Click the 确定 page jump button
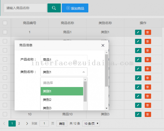 [62, 123]
